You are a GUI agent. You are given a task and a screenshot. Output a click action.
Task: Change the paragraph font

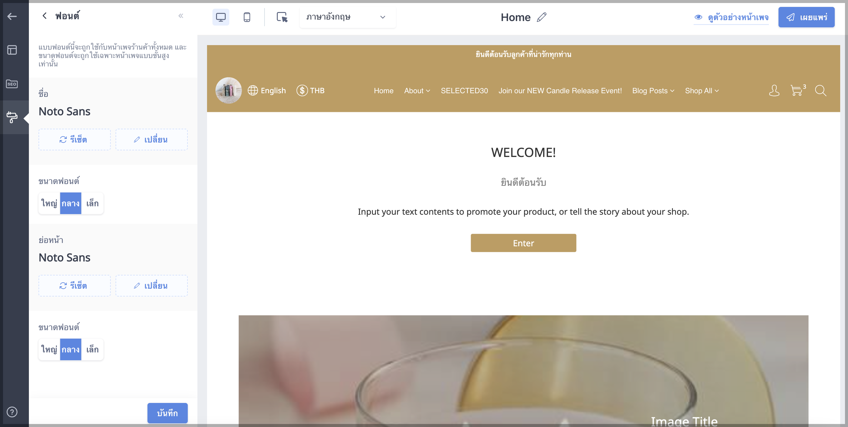tap(151, 286)
